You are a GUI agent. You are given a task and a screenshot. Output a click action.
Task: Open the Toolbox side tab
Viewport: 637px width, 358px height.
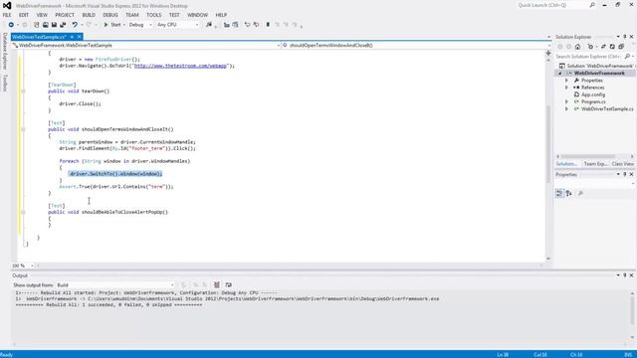click(x=5, y=83)
